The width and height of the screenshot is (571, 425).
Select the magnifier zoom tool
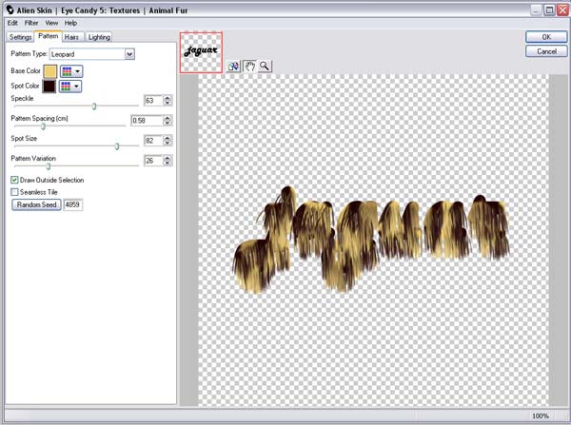(265, 67)
